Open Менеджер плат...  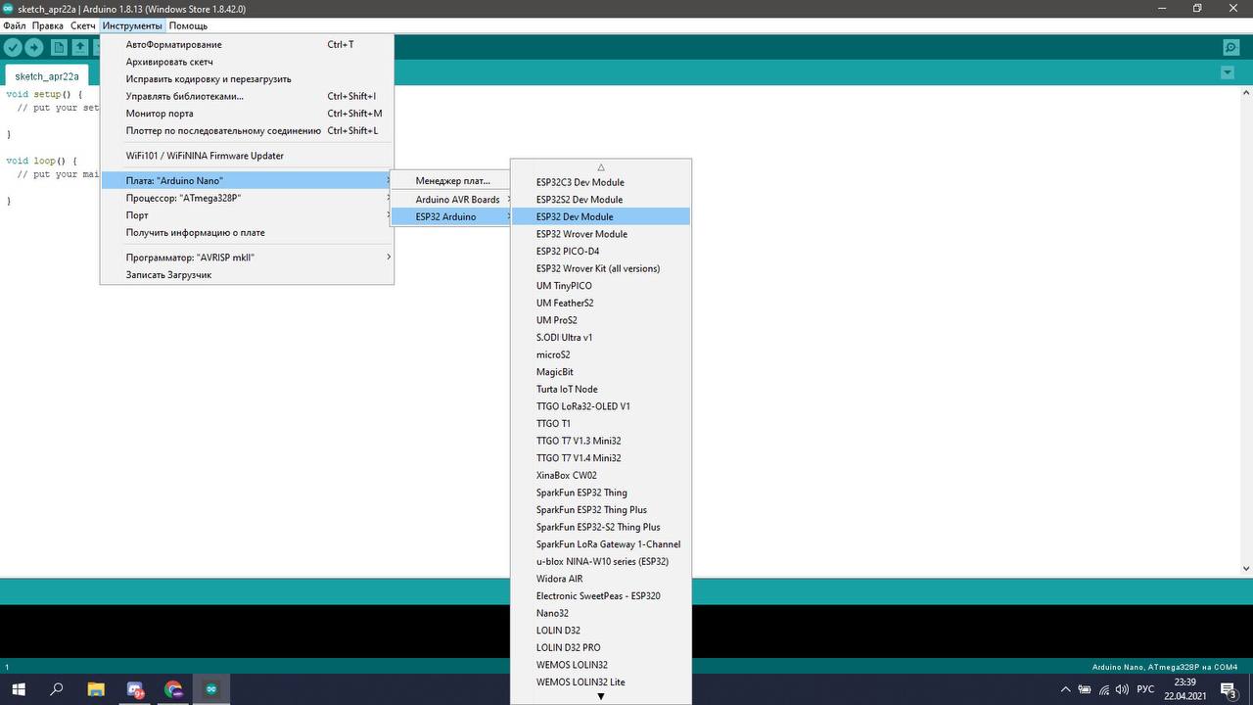(x=452, y=181)
